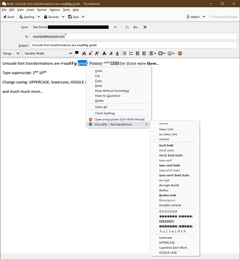
Task: Open the text color swatch
Action: [x=77, y=53]
